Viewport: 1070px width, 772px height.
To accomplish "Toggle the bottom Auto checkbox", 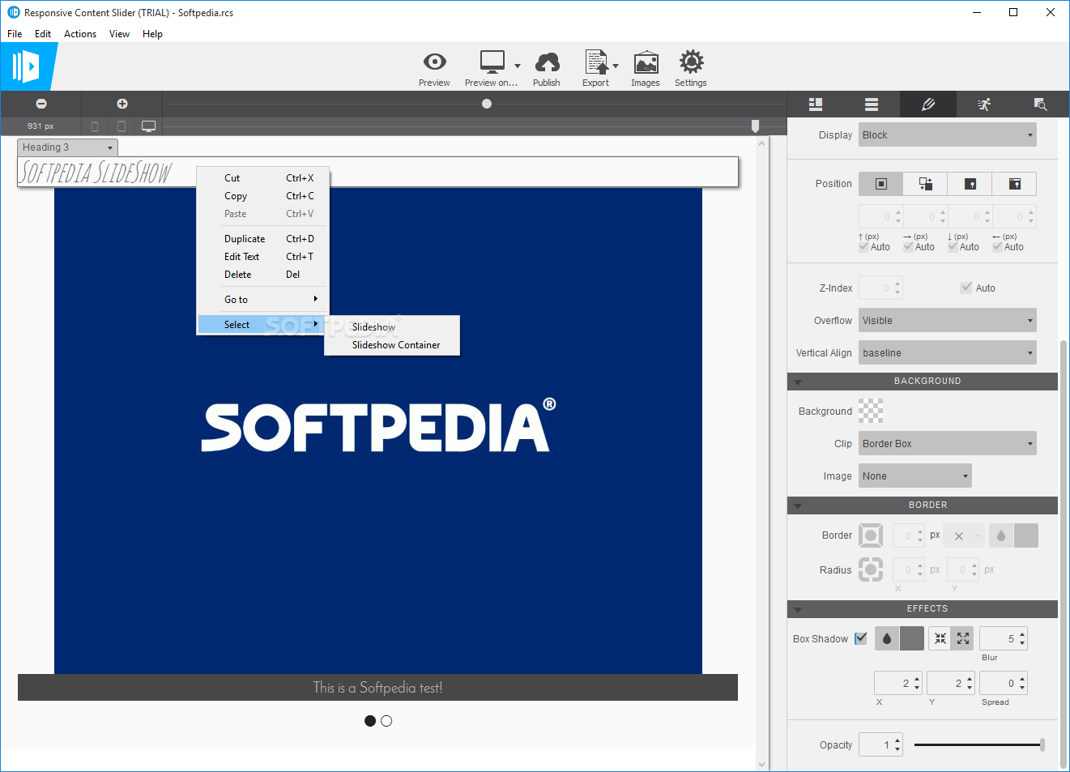I will [953, 247].
